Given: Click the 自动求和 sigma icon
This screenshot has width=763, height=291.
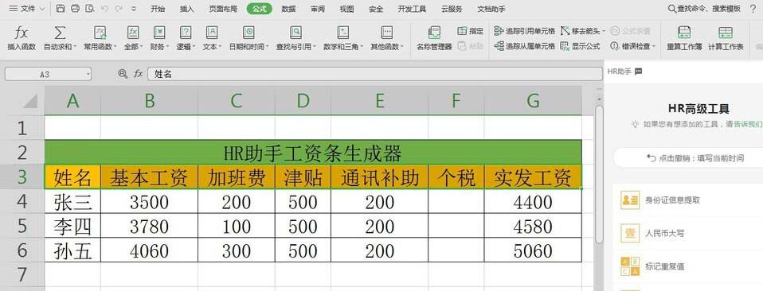Looking at the screenshot, I should click(x=60, y=33).
